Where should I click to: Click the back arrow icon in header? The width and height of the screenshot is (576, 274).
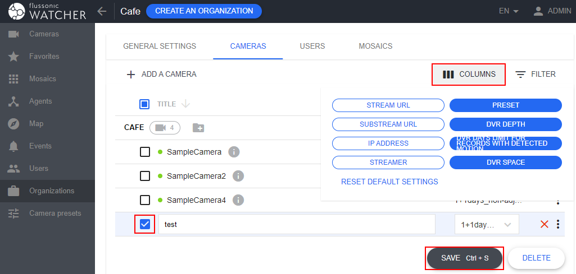coord(101,11)
